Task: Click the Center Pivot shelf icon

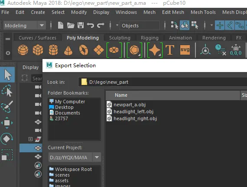Action: pyautogui.click(x=205, y=49)
